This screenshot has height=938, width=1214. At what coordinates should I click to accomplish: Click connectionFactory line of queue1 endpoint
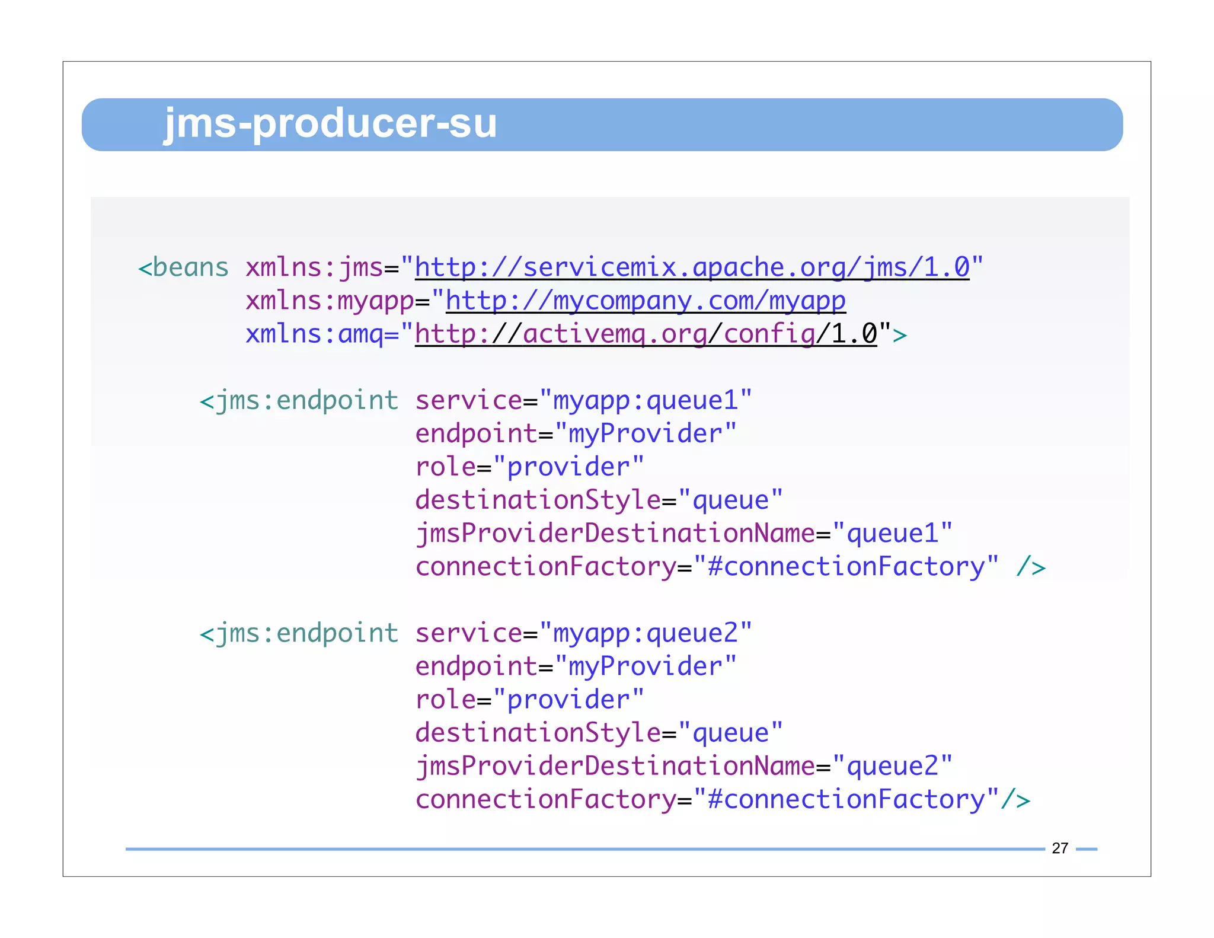point(730,567)
